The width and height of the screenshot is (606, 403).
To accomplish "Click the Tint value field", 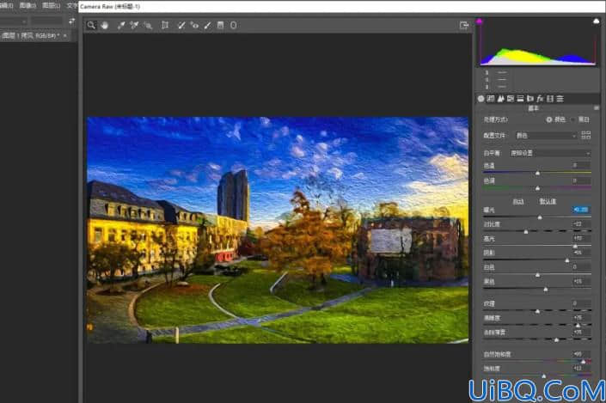I will 581,180.
